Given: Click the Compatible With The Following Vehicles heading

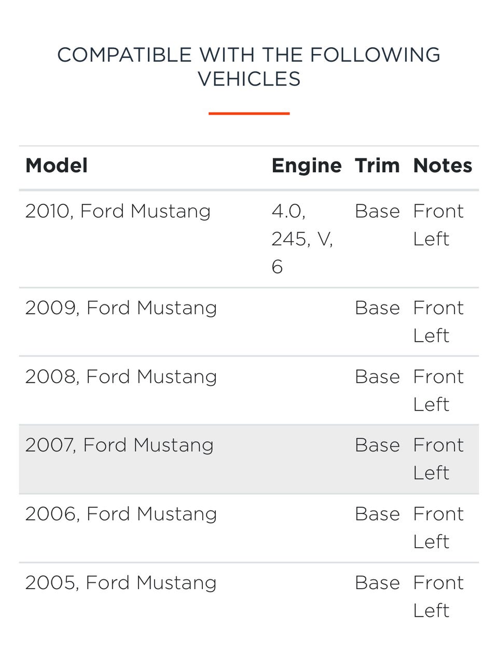Looking at the screenshot, I should click(249, 67).
